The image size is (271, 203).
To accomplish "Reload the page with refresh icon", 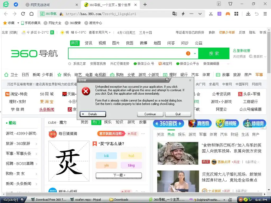I will [23, 14].
